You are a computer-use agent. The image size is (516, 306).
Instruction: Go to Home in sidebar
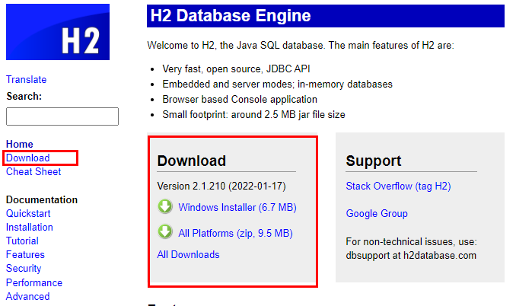point(20,144)
